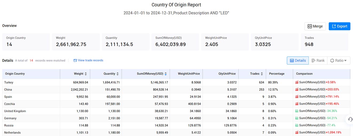Sort by the SumOfMoney(USD) column arrows
Screen dimensions: 353x136
[x=166, y=74]
